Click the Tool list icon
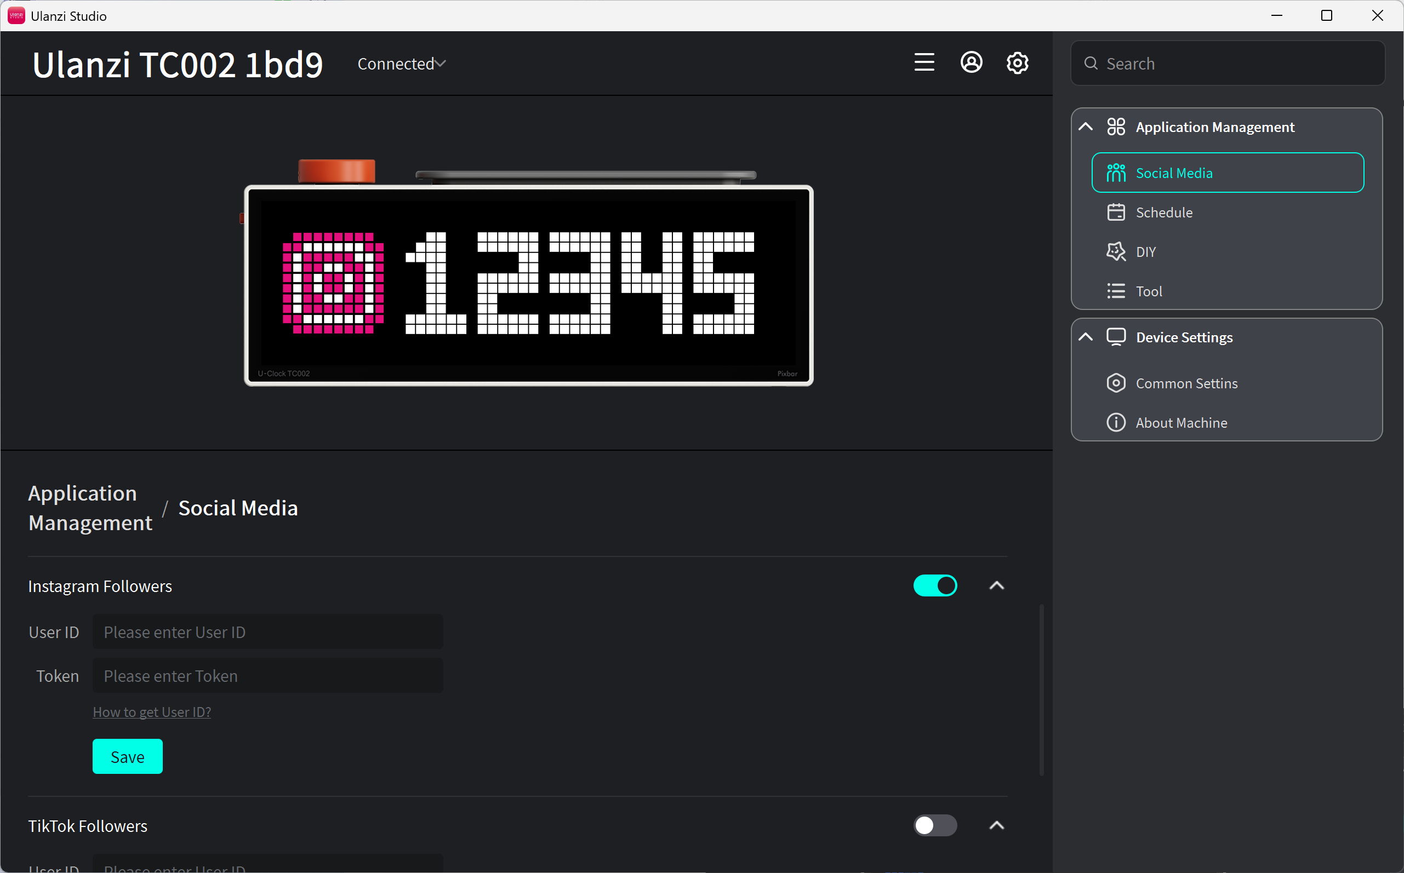 pyautogui.click(x=1116, y=291)
